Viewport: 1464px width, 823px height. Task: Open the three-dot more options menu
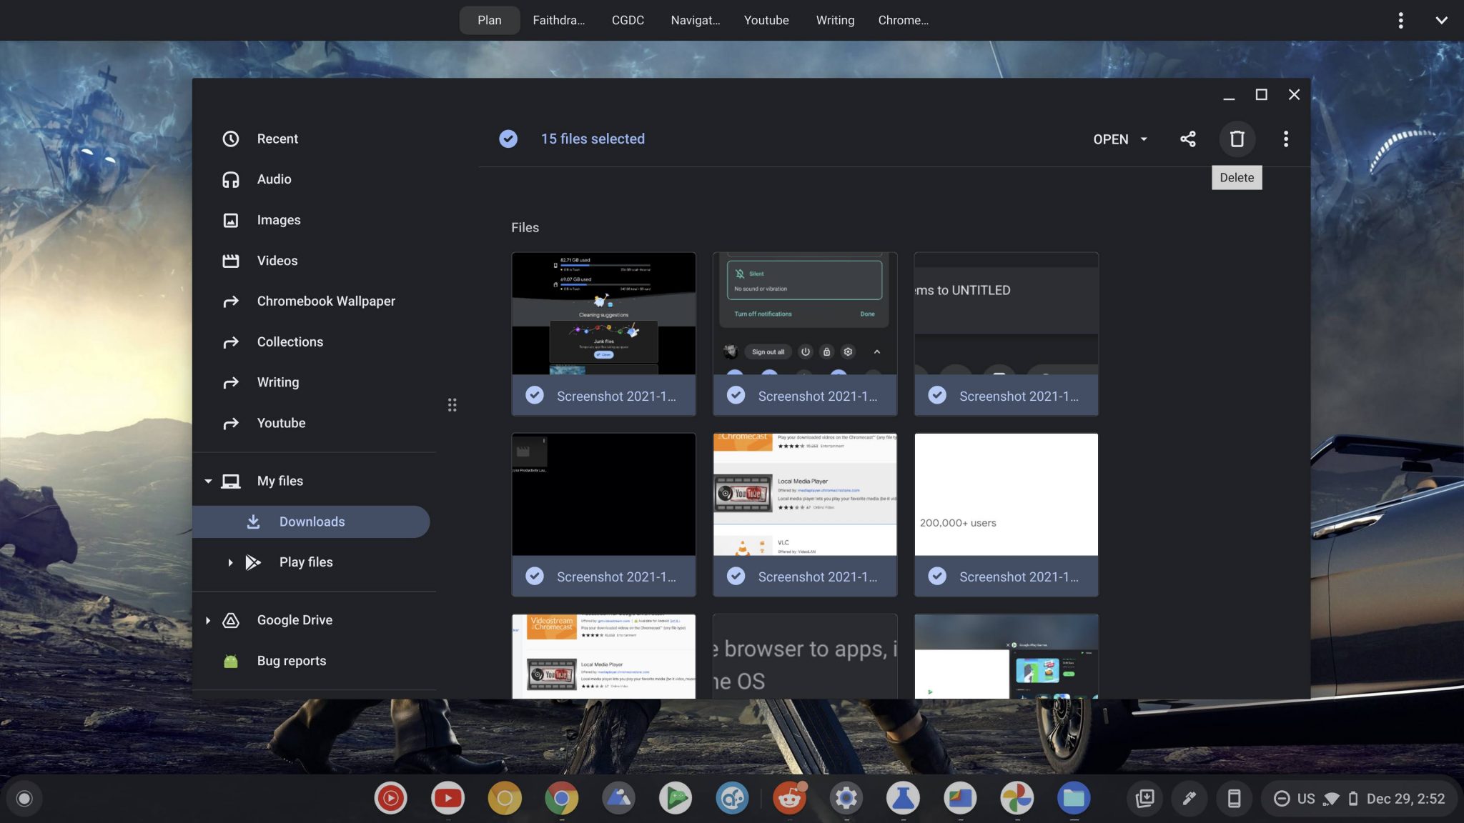pos(1287,139)
